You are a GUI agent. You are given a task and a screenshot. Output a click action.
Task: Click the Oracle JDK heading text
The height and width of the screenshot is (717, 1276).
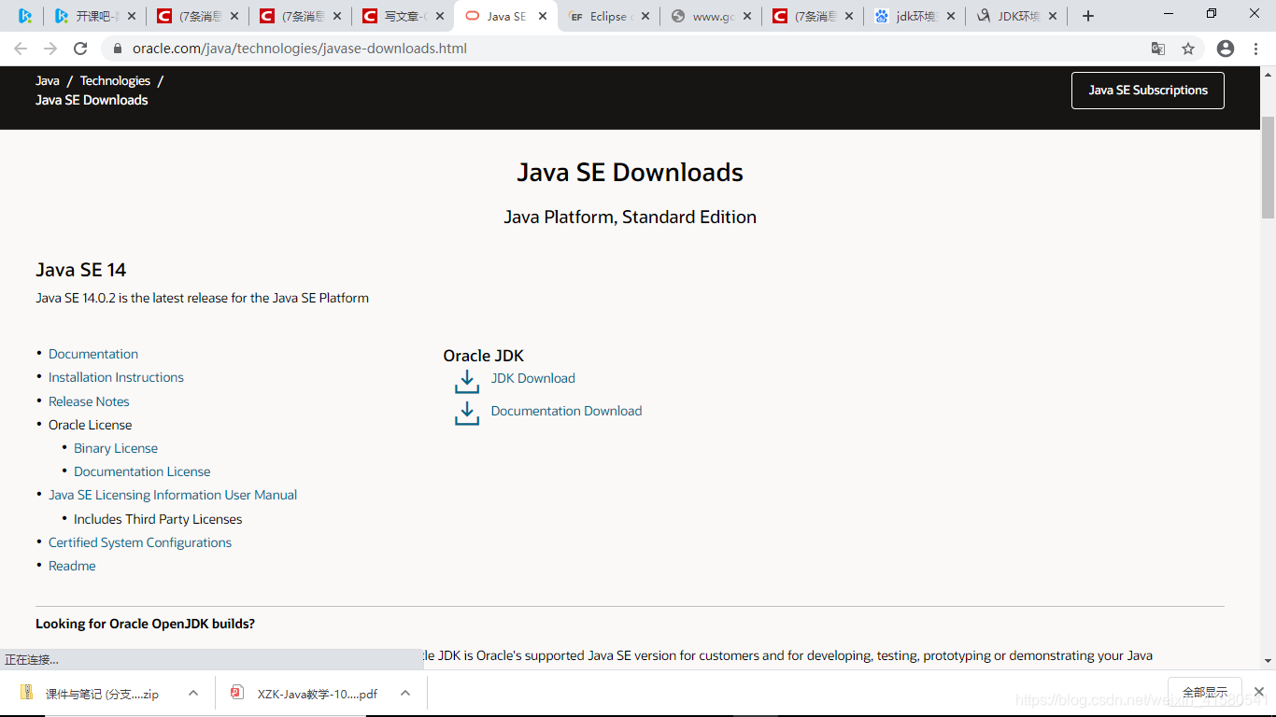pos(483,356)
